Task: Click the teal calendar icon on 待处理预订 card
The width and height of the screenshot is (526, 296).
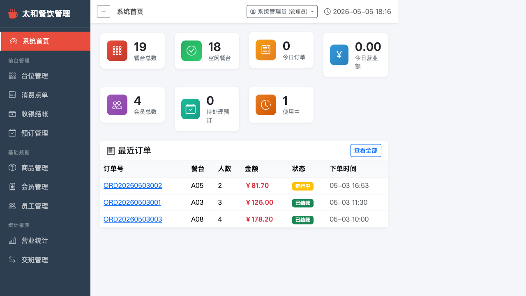Action: tap(191, 109)
